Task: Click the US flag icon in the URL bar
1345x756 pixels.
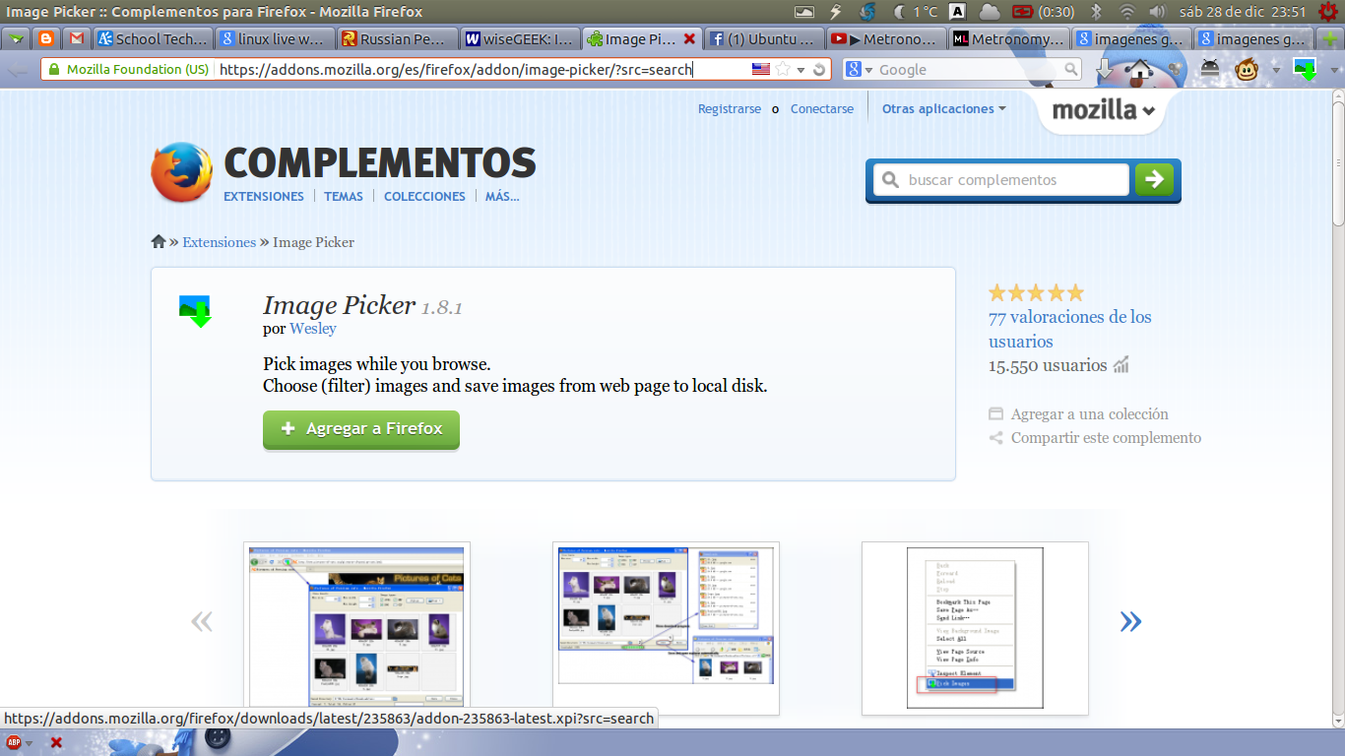Action: [761, 70]
